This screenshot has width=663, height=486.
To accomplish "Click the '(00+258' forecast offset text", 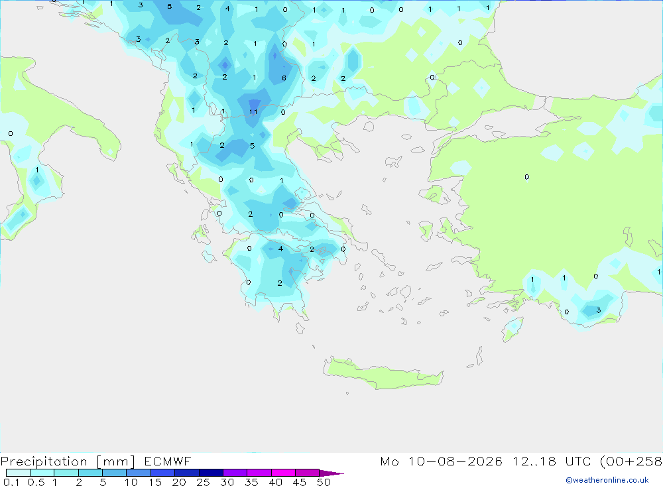I will click(631, 461).
